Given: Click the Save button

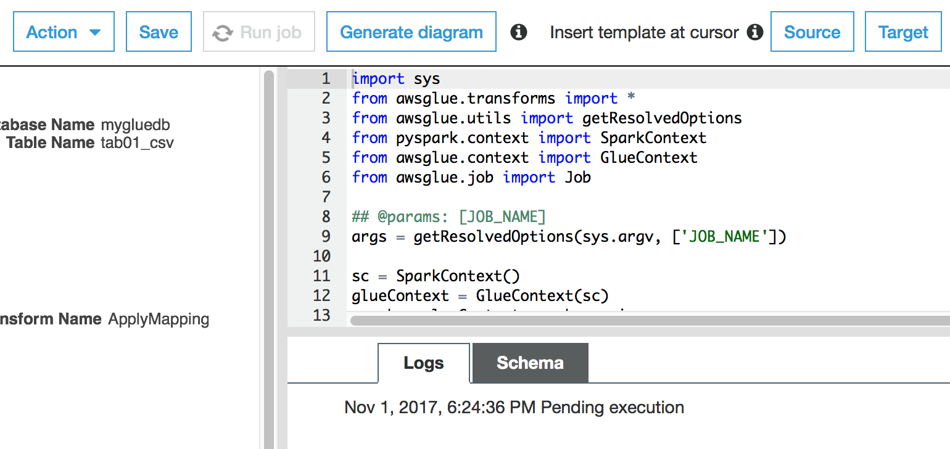Looking at the screenshot, I should (159, 32).
